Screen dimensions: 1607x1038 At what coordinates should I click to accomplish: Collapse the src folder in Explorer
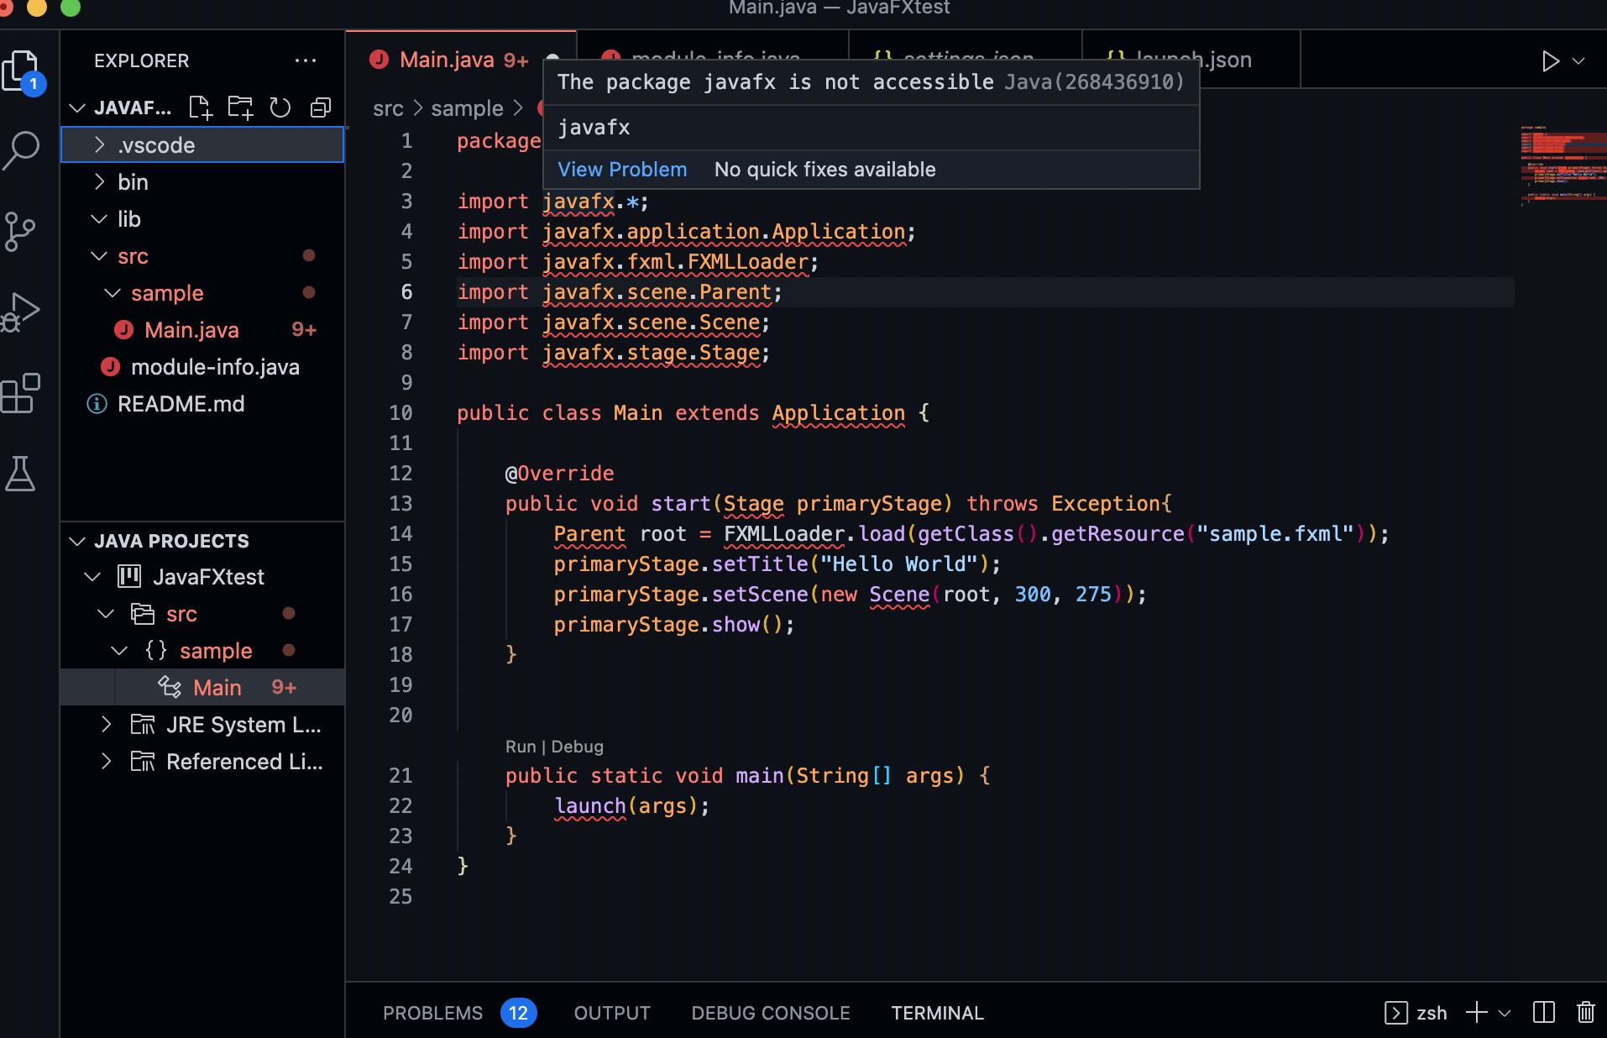pyautogui.click(x=99, y=256)
